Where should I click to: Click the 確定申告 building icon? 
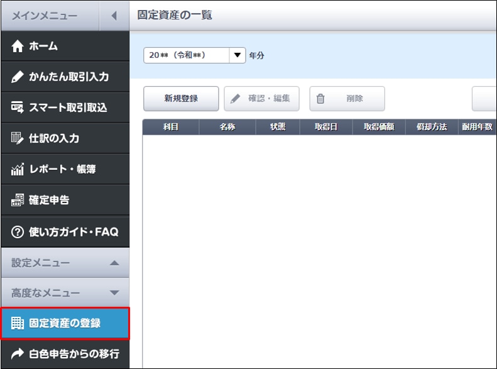17,200
